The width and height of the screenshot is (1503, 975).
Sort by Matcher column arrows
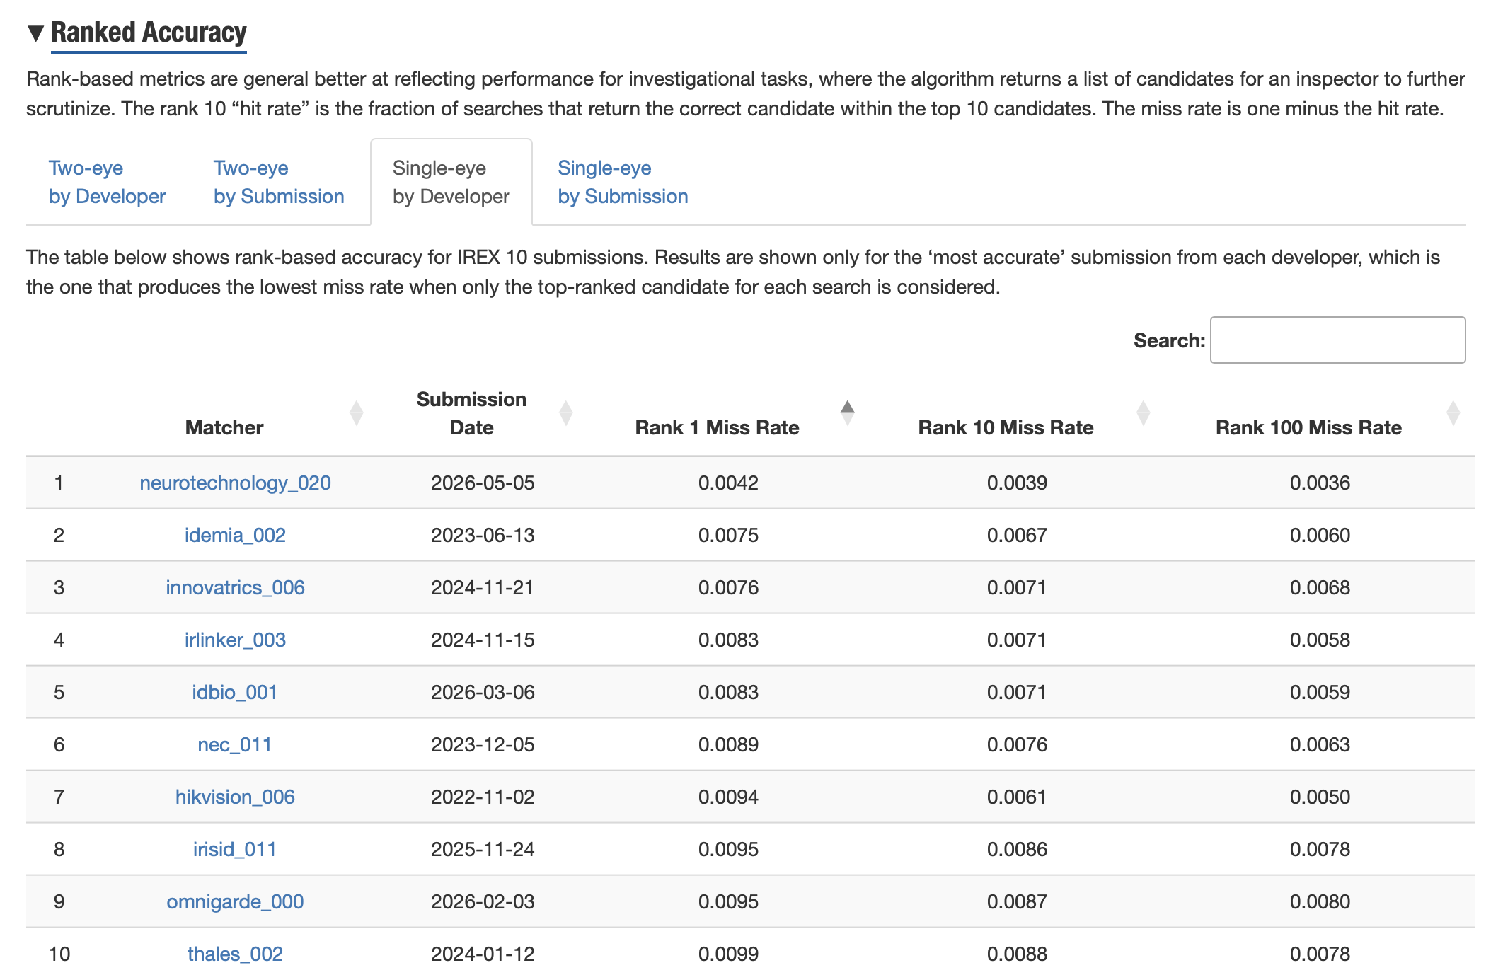357,413
